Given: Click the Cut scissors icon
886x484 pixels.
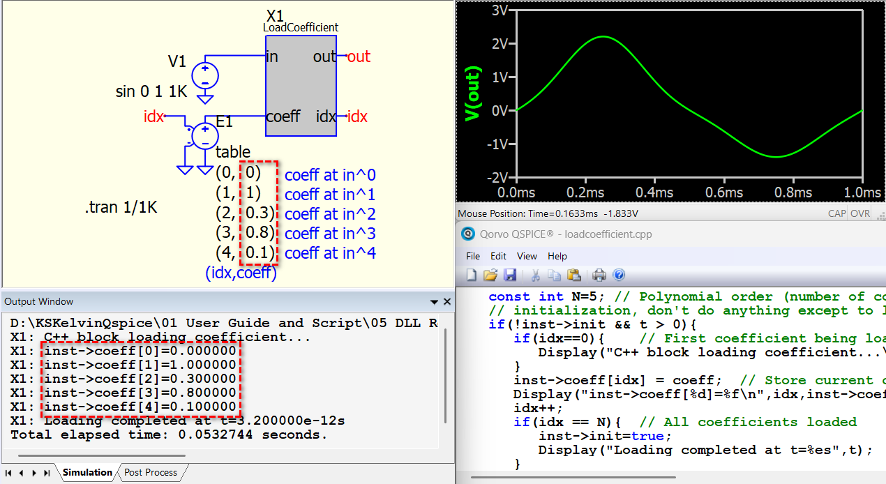Looking at the screenshot, I should tap(536, 275).
